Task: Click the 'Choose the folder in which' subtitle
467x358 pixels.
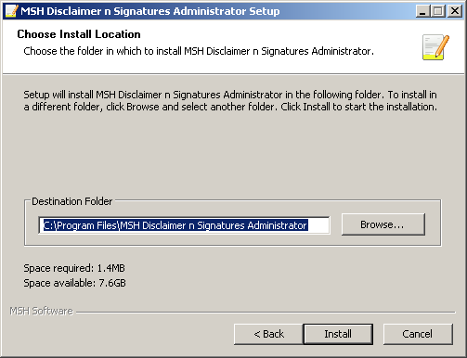Action: [x=199, y=51]
